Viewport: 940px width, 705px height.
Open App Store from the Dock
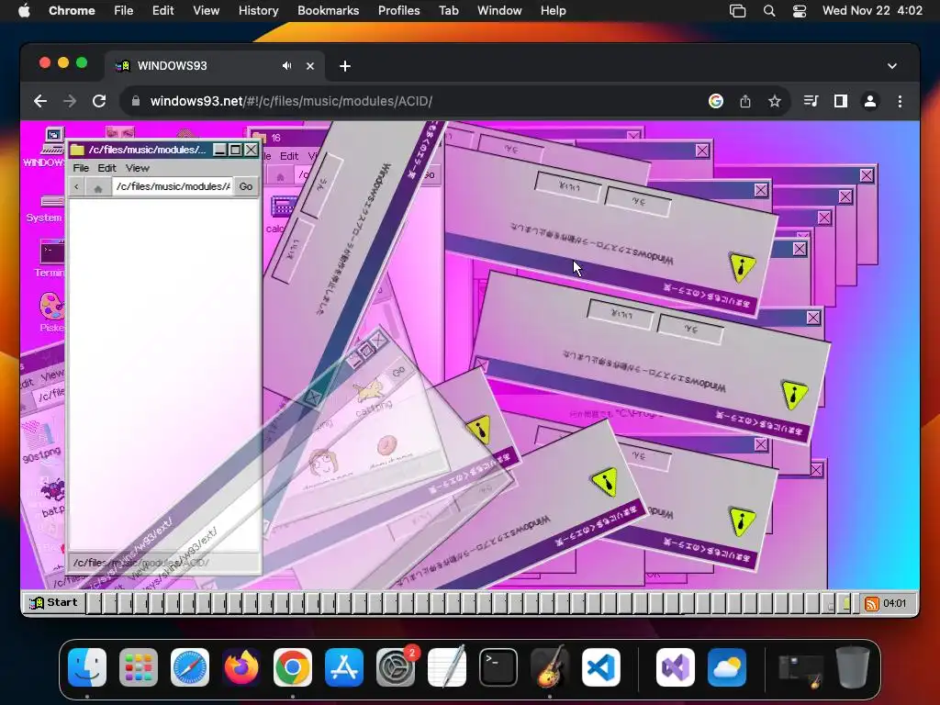[344, 667]
